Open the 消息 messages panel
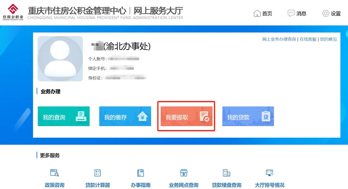The image size is (348, 189). click(297, 13)
